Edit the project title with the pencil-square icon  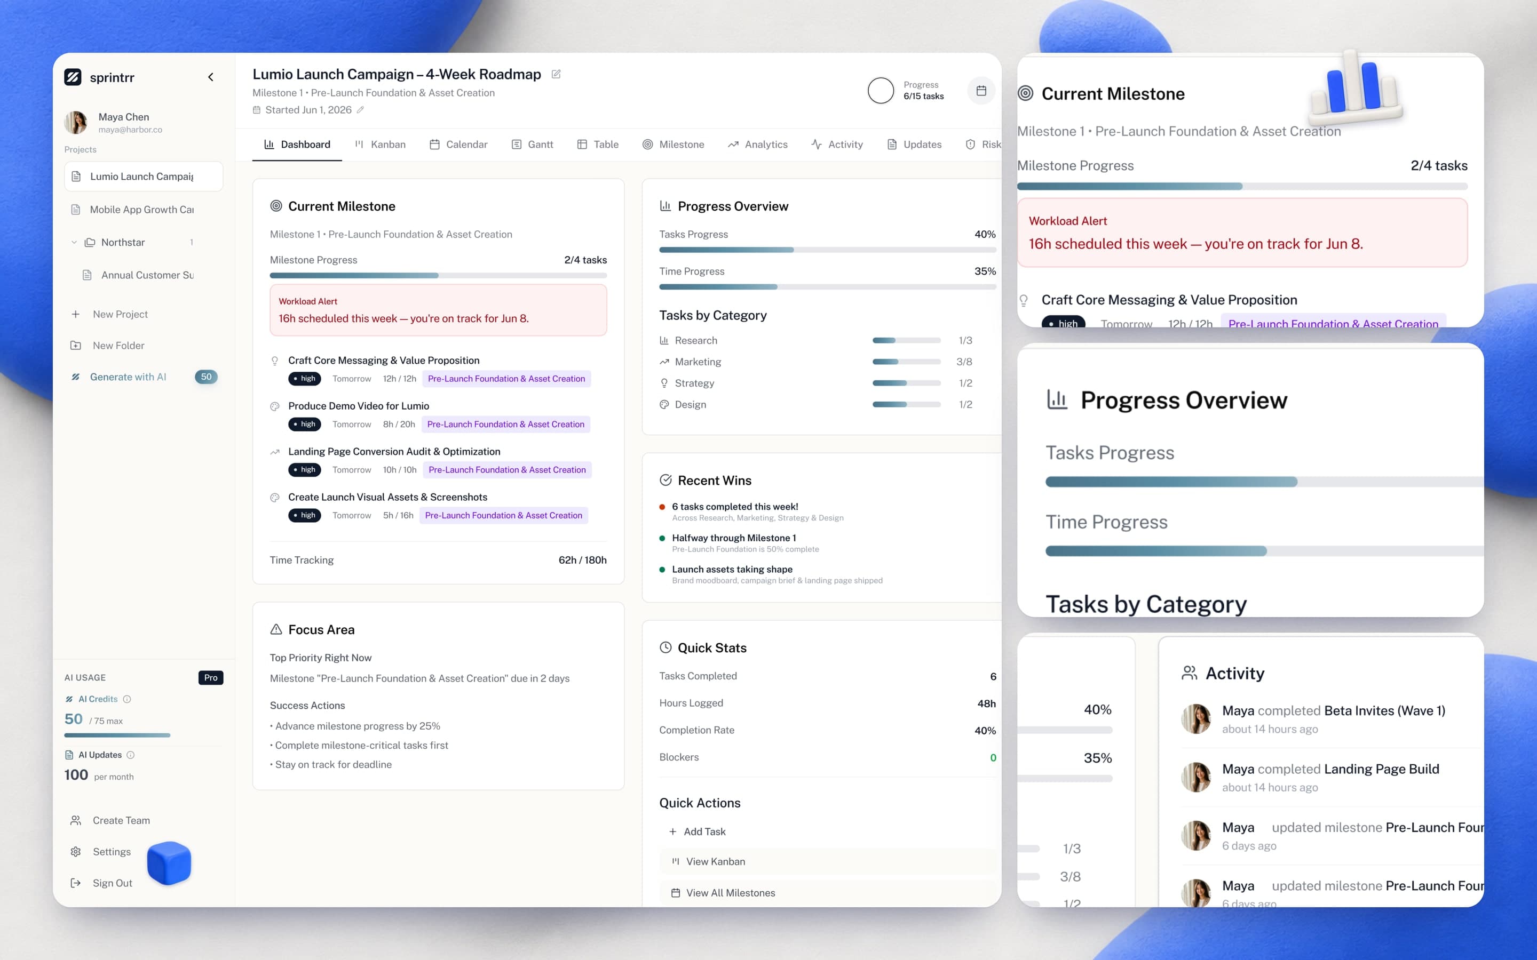click(x=557, y=74)
